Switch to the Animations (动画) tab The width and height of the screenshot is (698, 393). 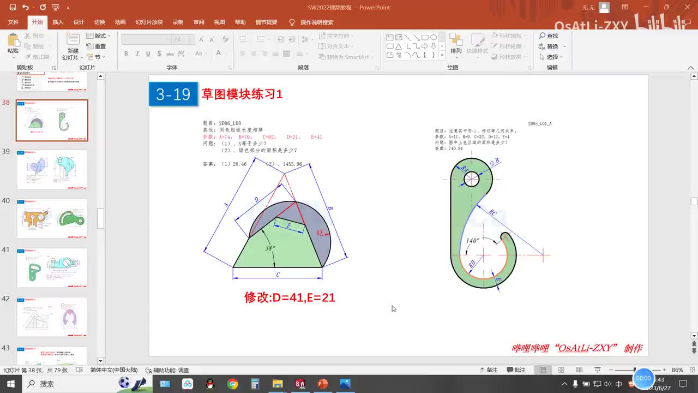[121, 22]
